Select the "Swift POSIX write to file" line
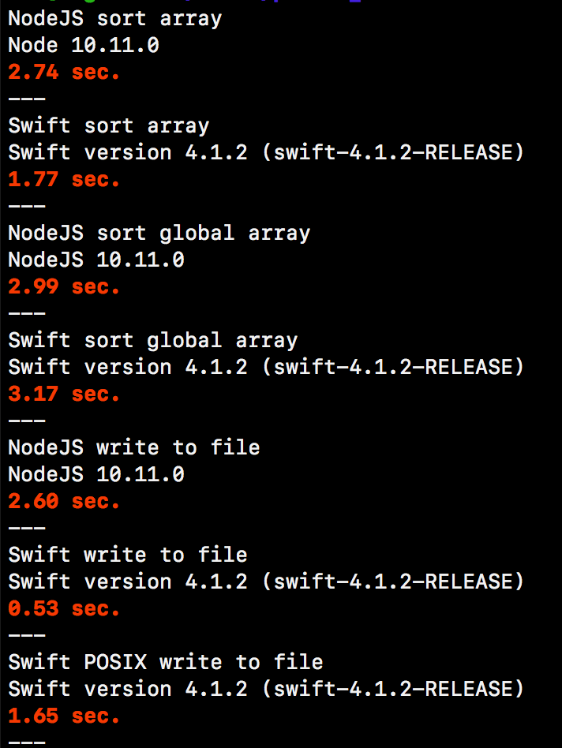The height and width of the screenshot is (748, 562). coord(166,661)
